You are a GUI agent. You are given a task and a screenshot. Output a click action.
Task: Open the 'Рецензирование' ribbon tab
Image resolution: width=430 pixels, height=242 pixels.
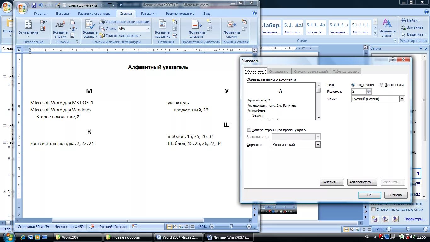point(180,14)
